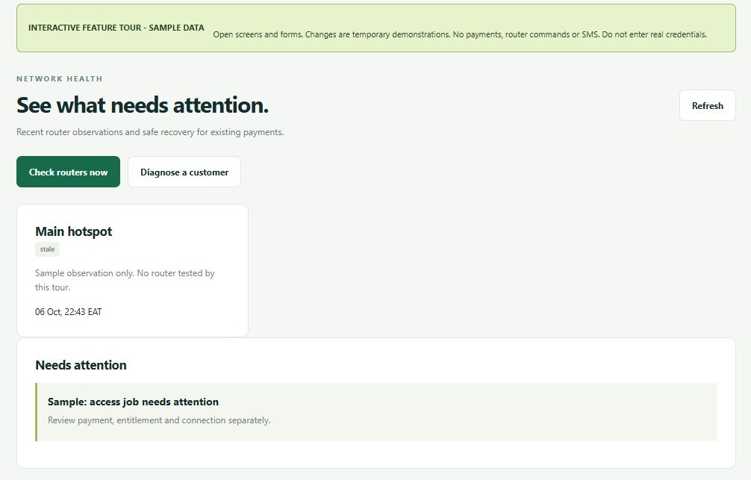
Task: Click the Refresh button
Action: click(x=707, y=105)
